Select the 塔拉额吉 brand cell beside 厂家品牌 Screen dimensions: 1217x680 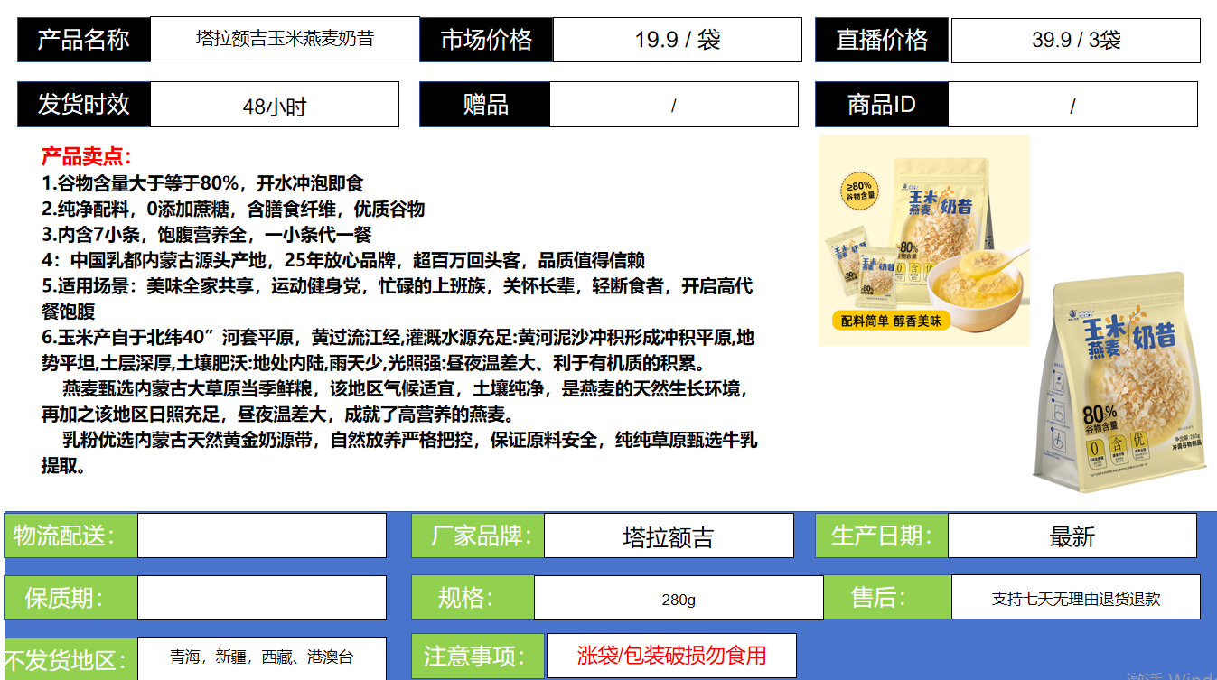[668, 536]
